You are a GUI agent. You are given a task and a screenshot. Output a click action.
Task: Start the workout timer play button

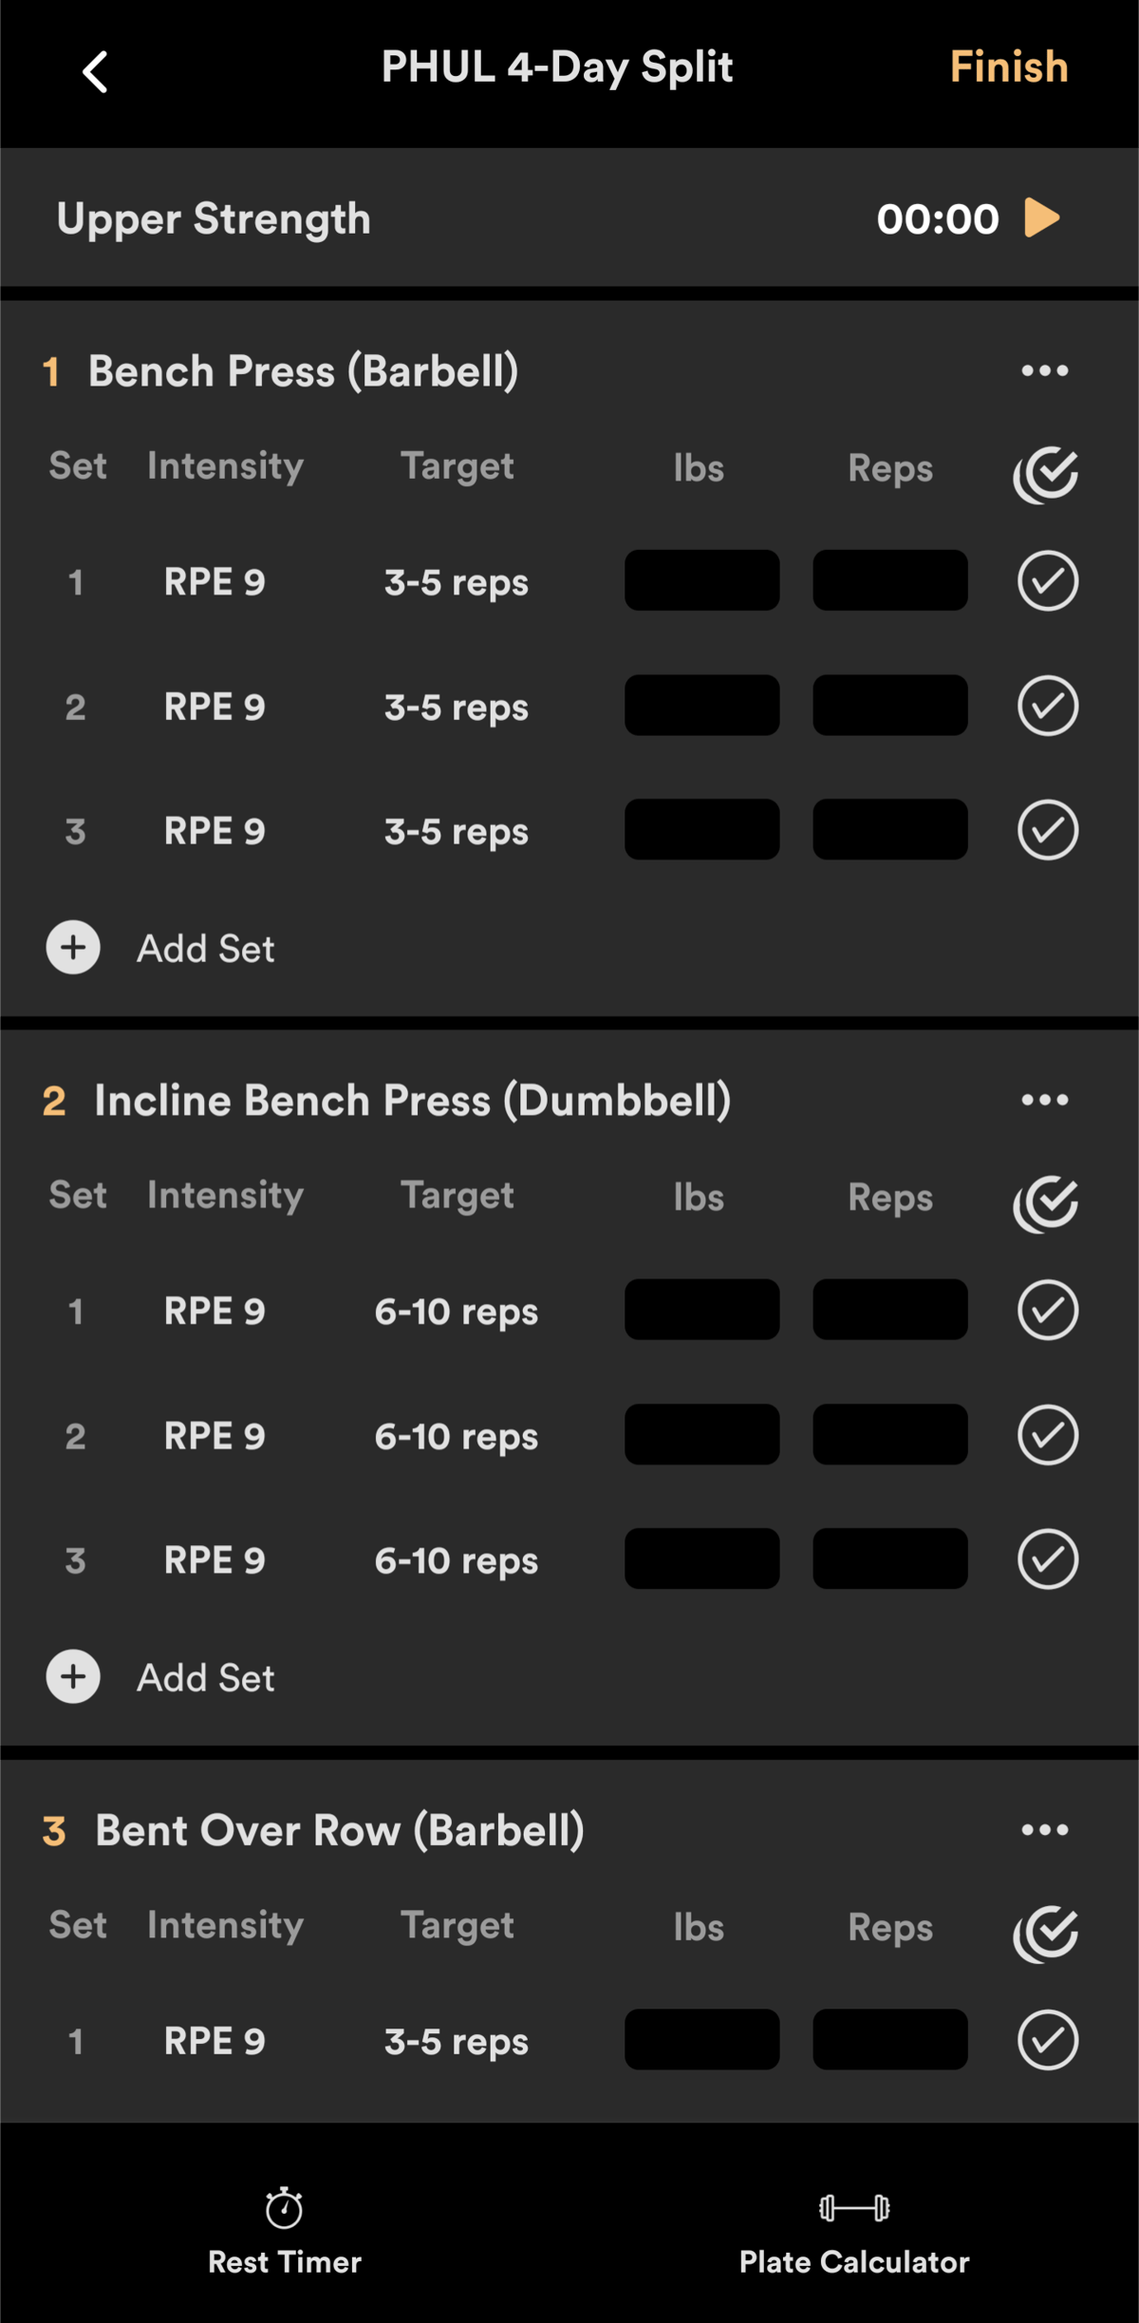click(1042, 217)
